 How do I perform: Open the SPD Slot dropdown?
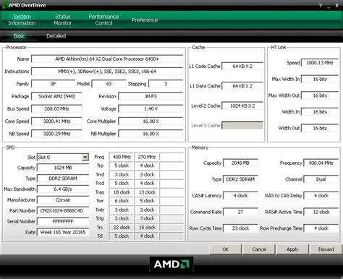85,158
